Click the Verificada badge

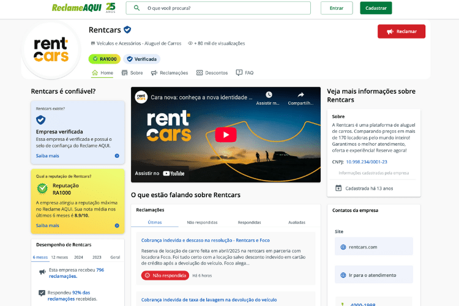point(142,59)
